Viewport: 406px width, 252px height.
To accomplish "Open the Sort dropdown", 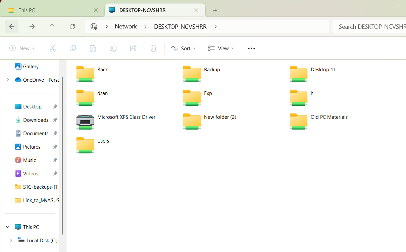I will click(x=183, y=48).
